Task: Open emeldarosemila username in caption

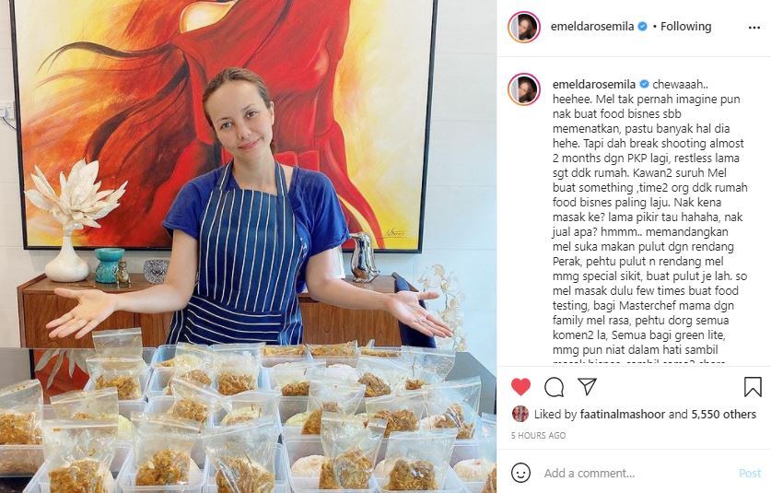Action: tap(594, 85)
